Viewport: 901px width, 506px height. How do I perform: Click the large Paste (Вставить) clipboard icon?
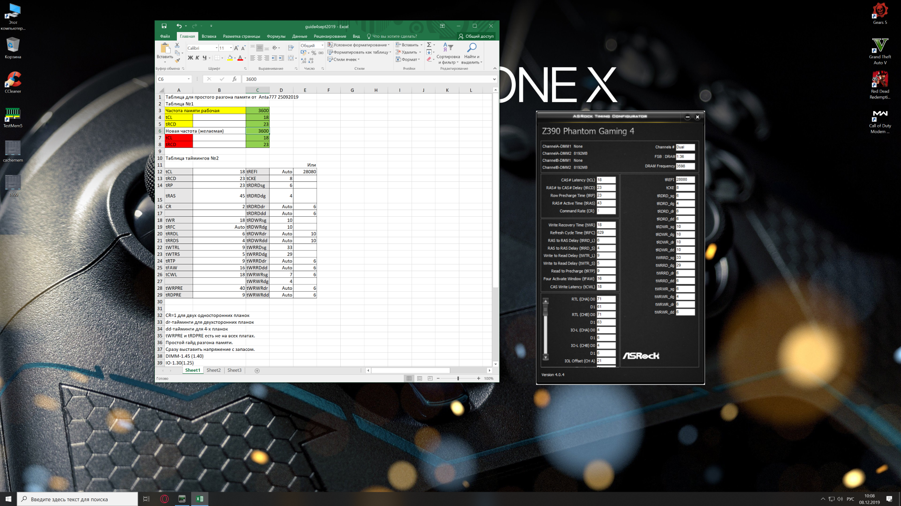pyautogui.click(x=165, y=48)
